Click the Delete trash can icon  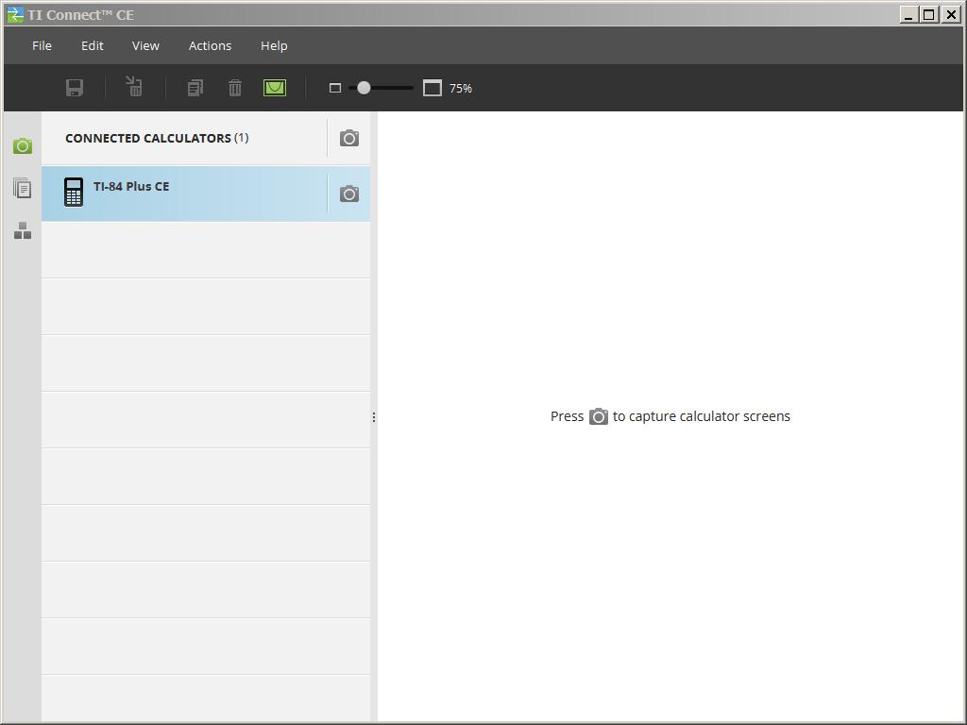click(235, 88)
